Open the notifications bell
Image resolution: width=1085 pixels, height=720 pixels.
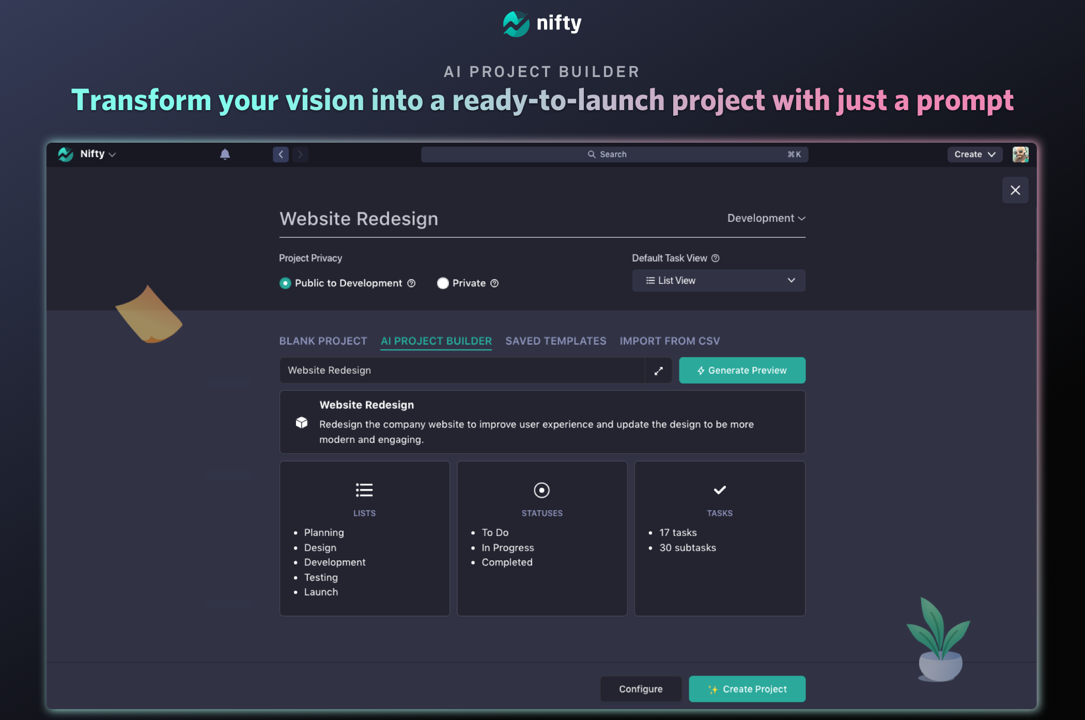tap(225, 154)
